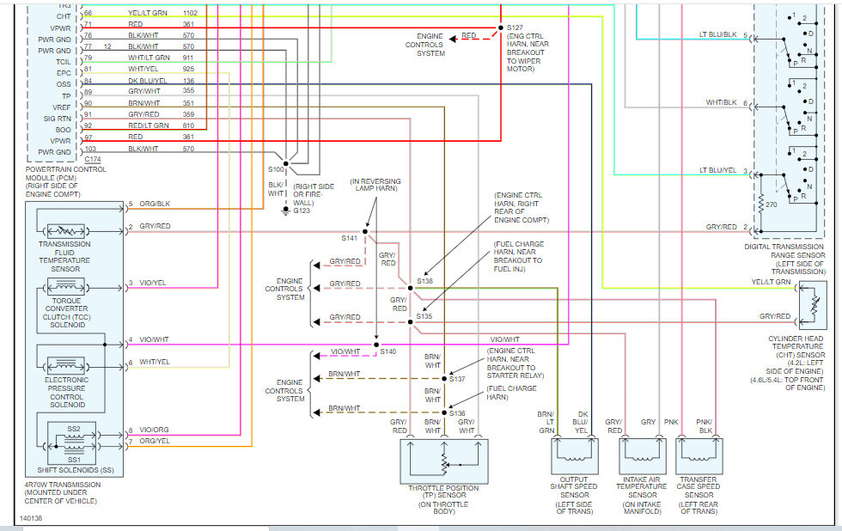The image size is (842, 531).
Task: Select the Output Shaft Speed Sensor coil symbol
Action: [575, 456]
